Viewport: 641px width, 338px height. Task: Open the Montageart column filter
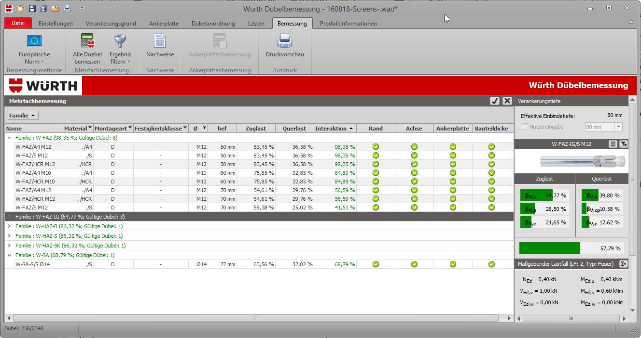130,128
